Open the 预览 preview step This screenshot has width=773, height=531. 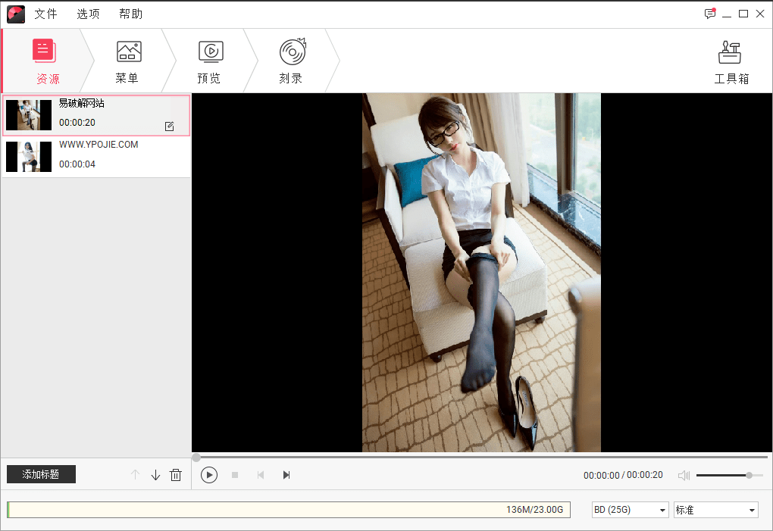(210, 61)
